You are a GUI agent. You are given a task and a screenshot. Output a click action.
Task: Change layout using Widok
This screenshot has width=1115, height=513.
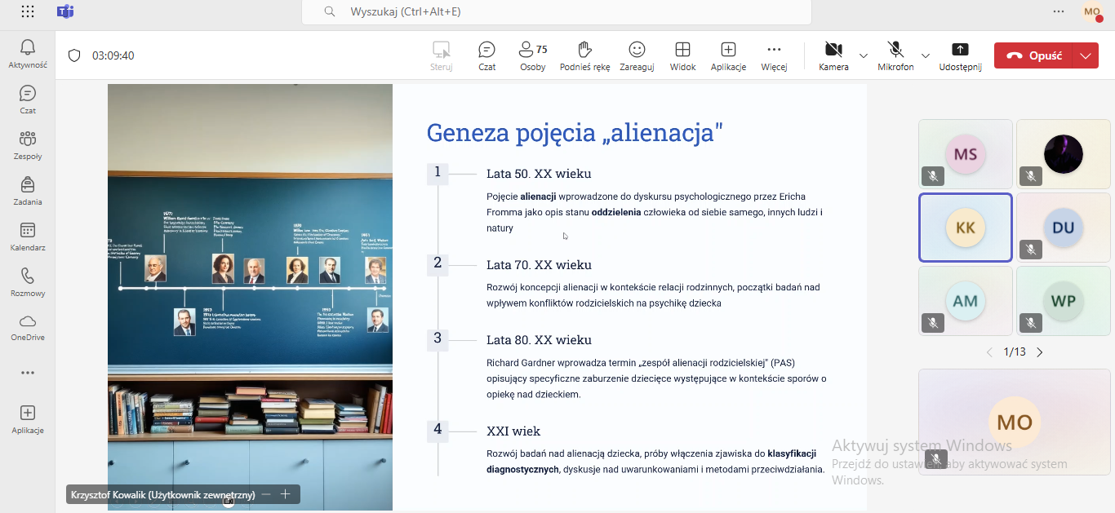[x=682, y=55]
